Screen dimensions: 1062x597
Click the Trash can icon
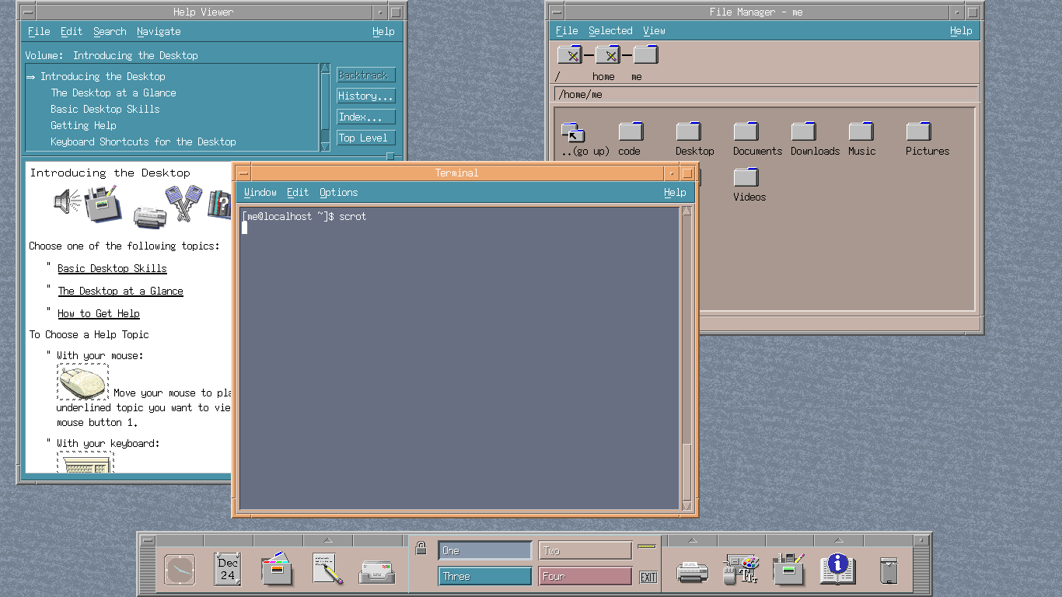point(887,571)
